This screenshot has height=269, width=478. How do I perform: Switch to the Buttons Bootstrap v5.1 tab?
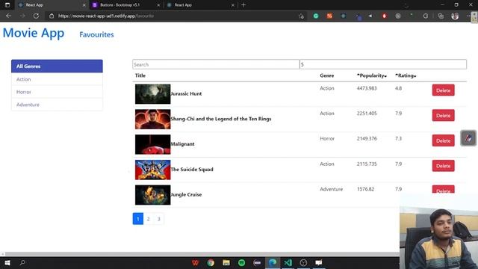click(x=120, y=5)
